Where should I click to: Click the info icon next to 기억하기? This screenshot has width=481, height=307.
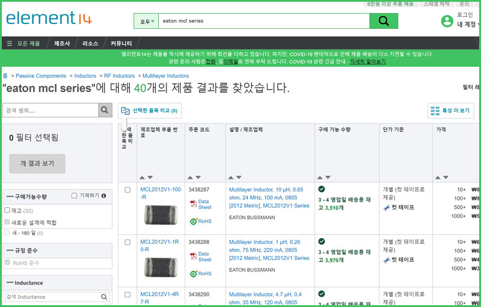pyautogui.click(x=103, y=196)
